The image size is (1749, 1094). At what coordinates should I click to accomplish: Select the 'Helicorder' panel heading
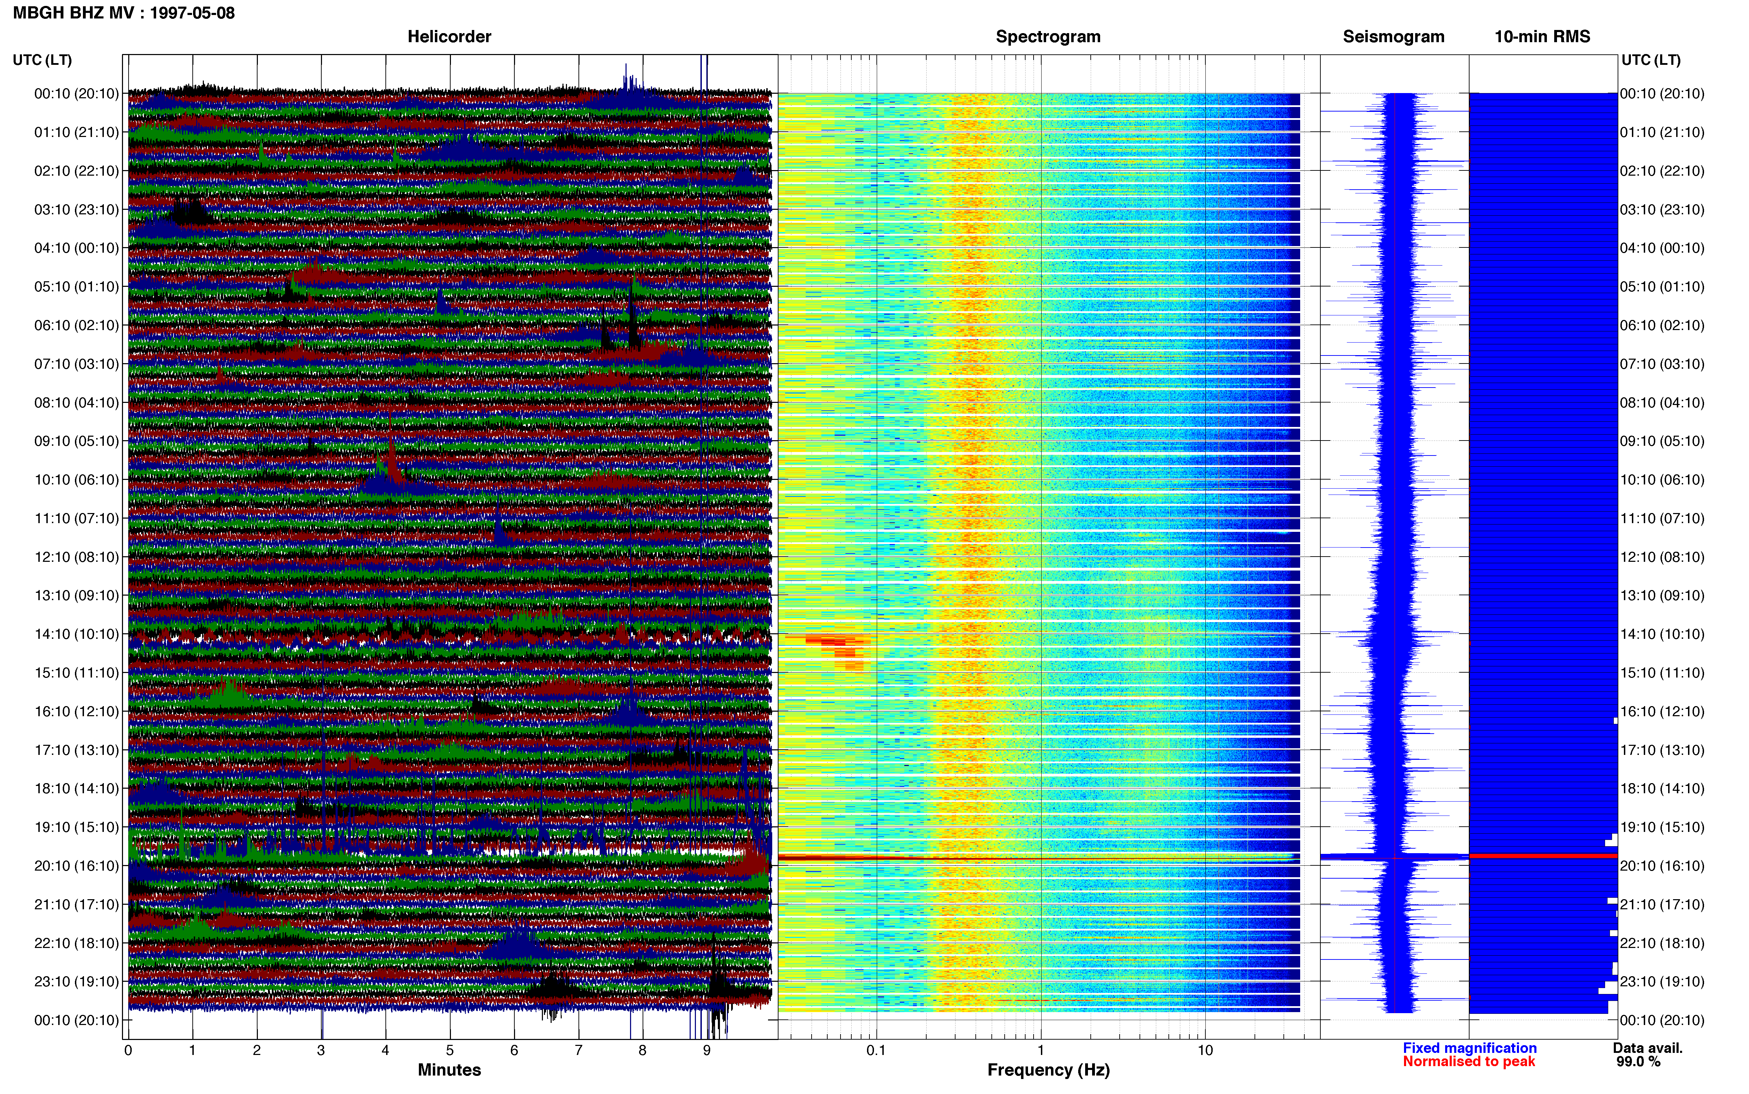tap(449, 37)
